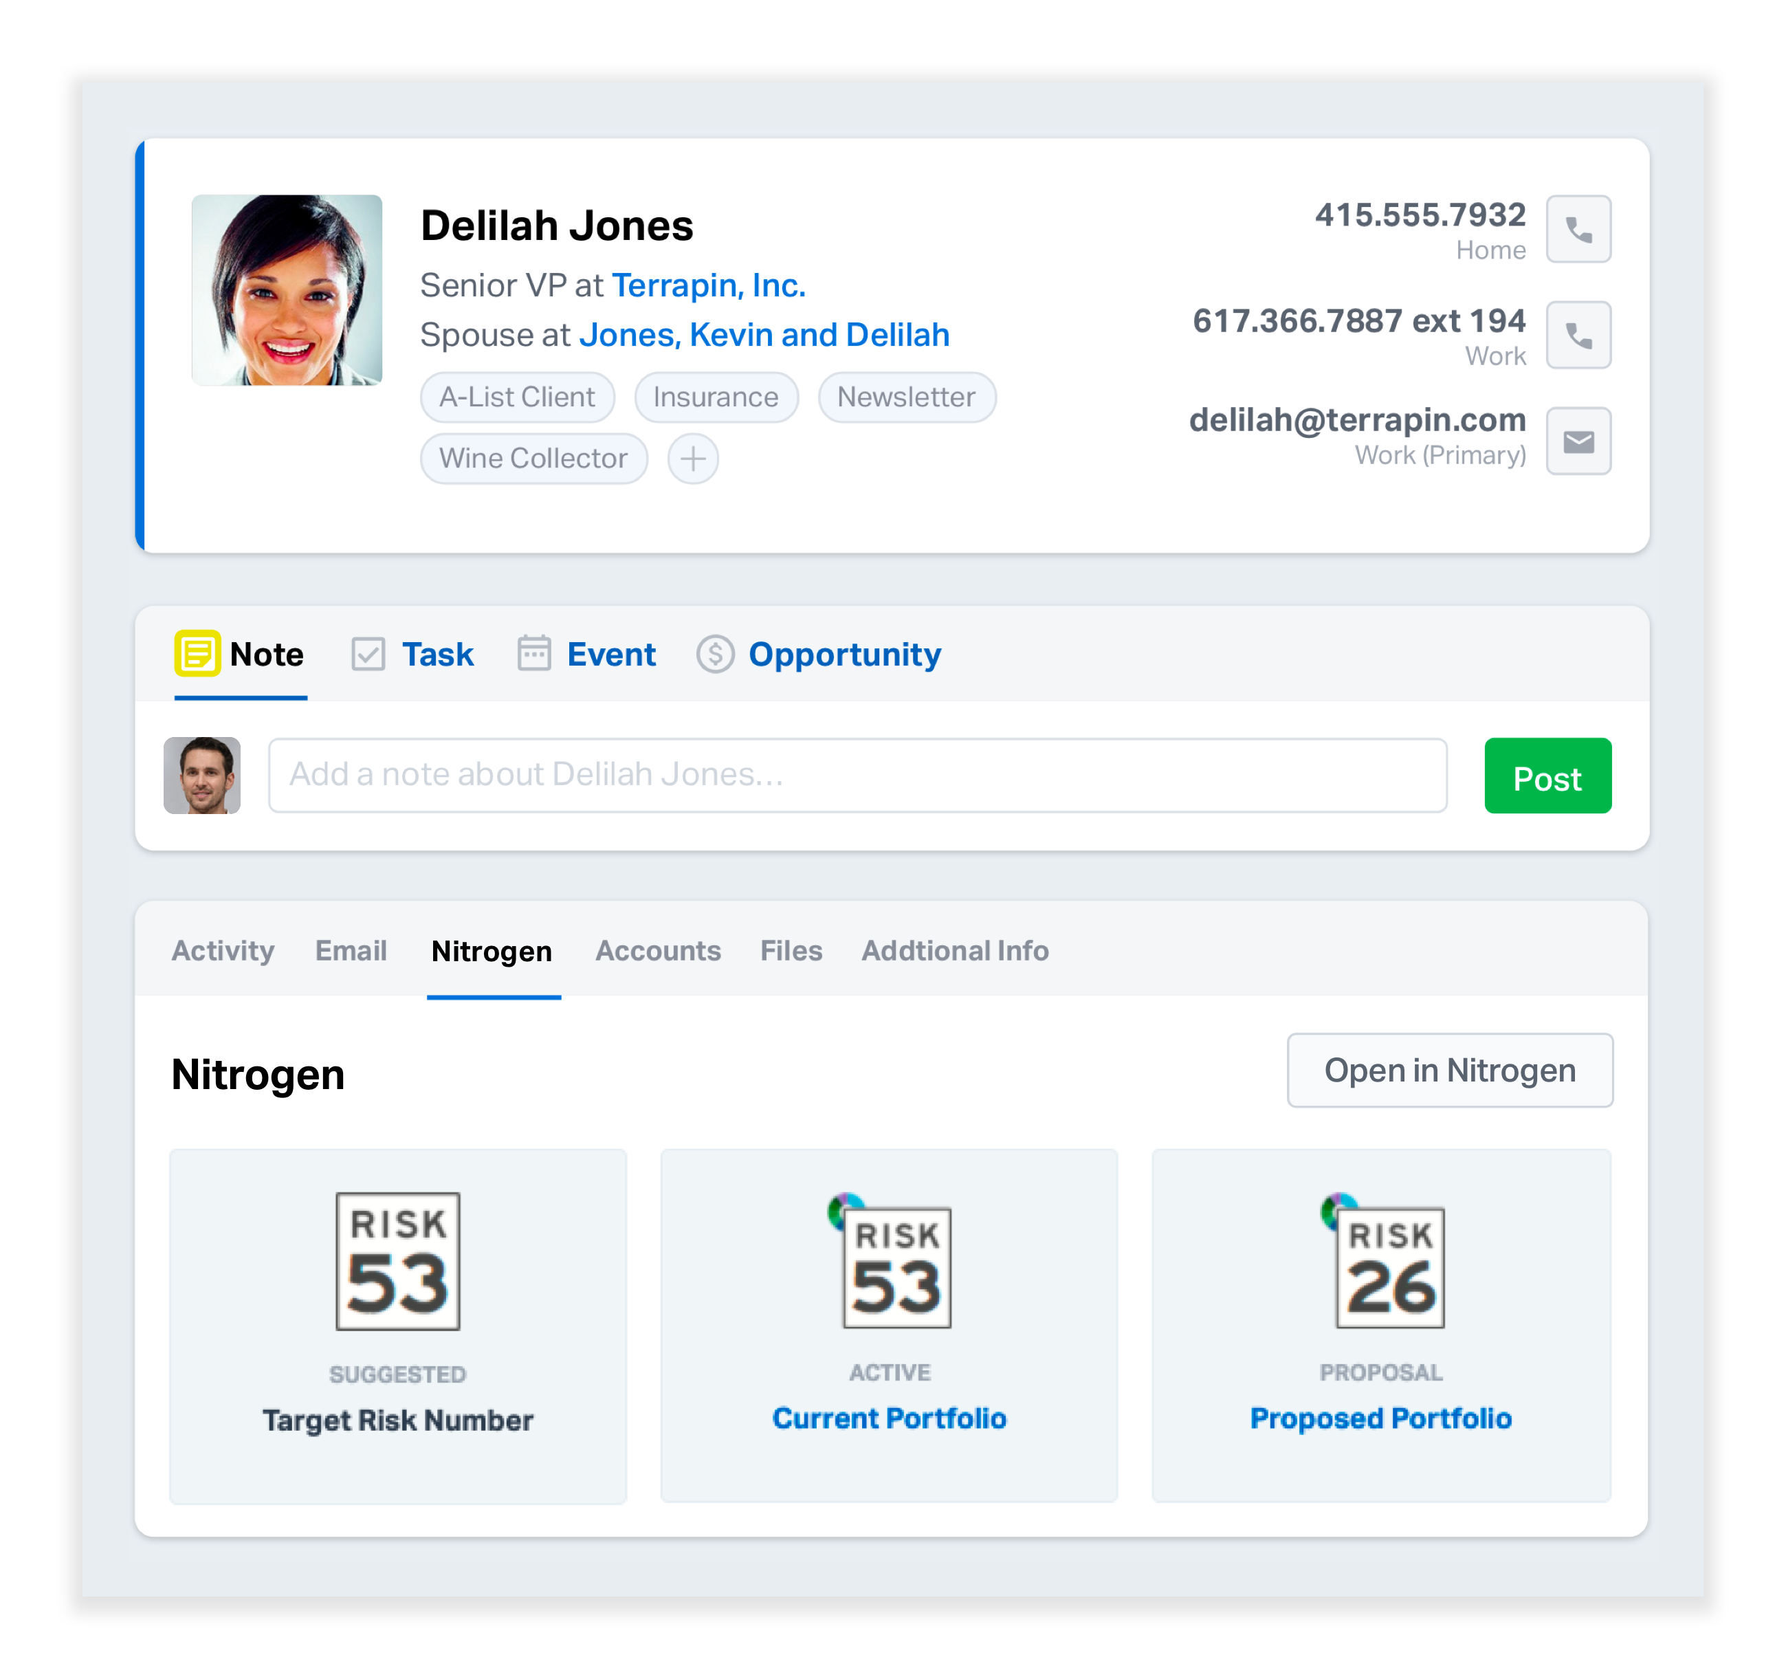Open the Addtional Info tab
The height and width of the screenshot is (1679, 1786).
click(x=954, y=950)
